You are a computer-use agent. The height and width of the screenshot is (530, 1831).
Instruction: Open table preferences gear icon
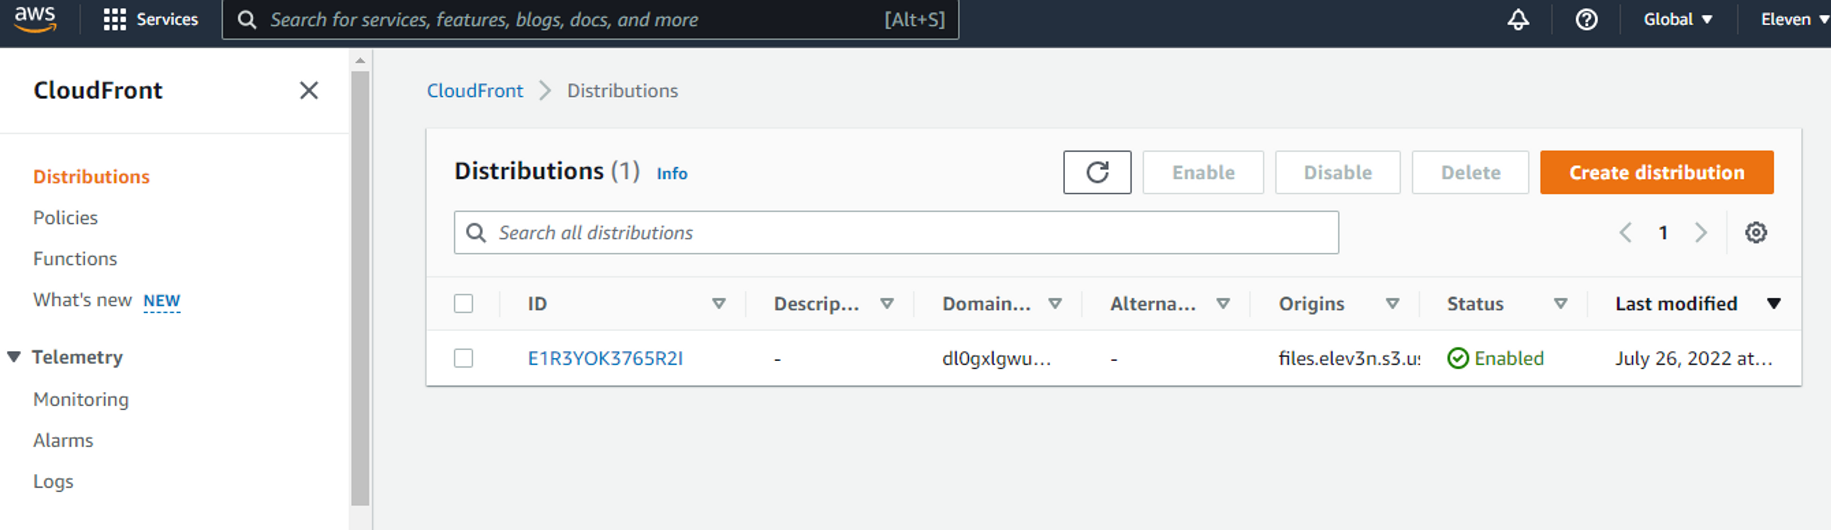1755,232
